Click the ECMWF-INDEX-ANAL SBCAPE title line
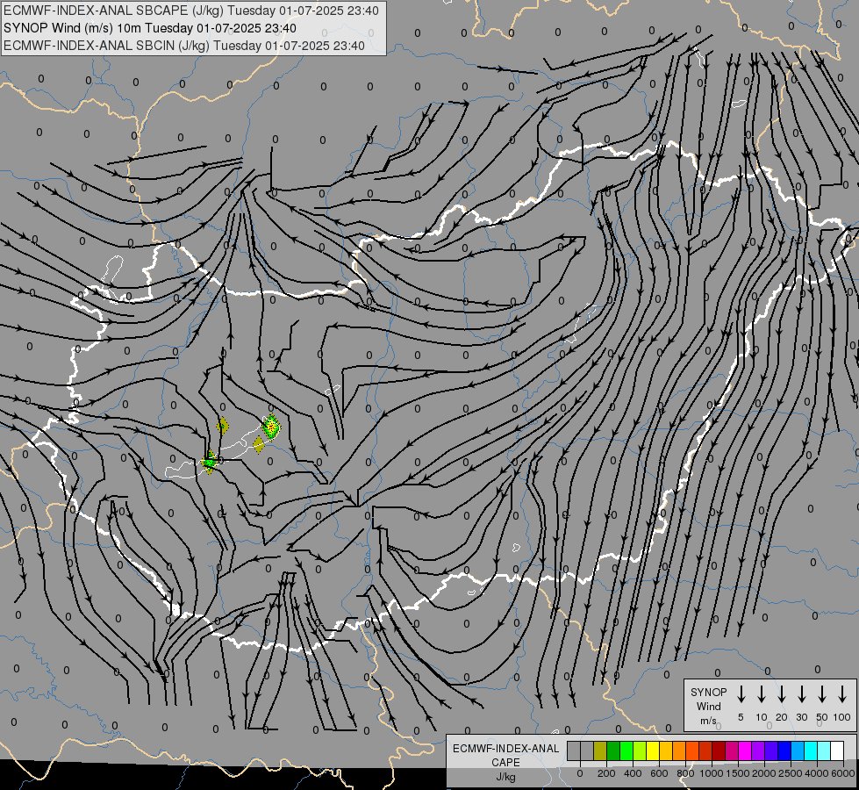 (x=191, y=11)
